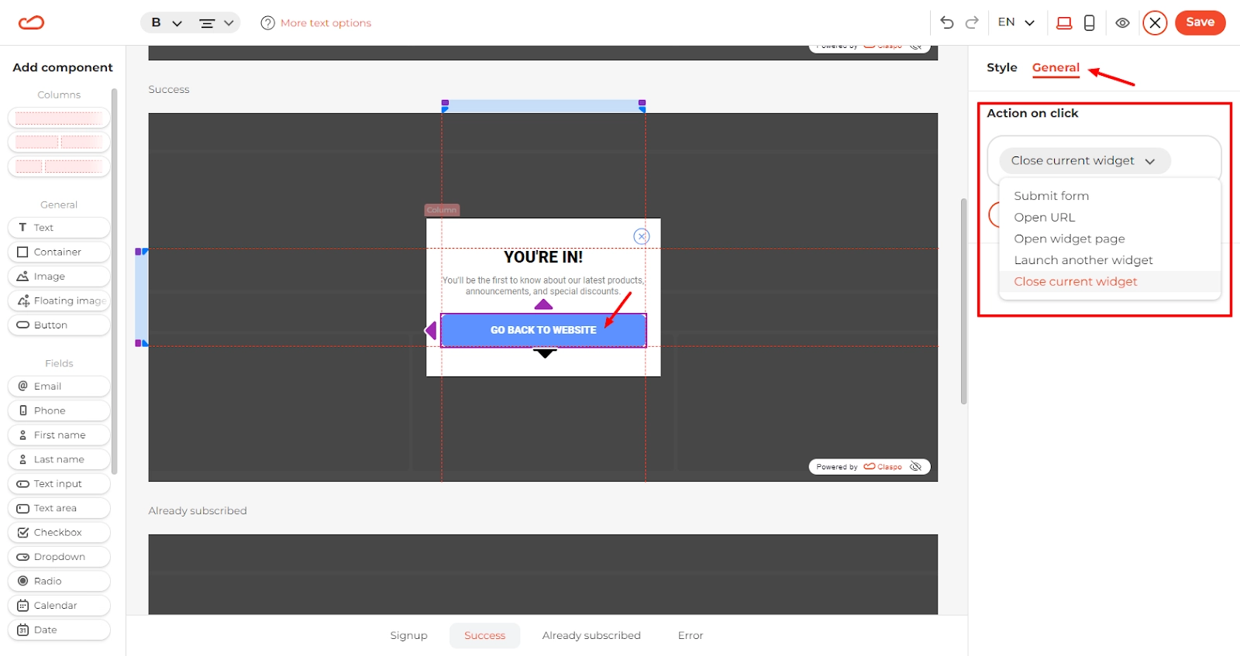Add a Floating image component
Image resolution: width=1240 pixels, height=656 pixels.
pyautogui.click(x=59, y=301)
